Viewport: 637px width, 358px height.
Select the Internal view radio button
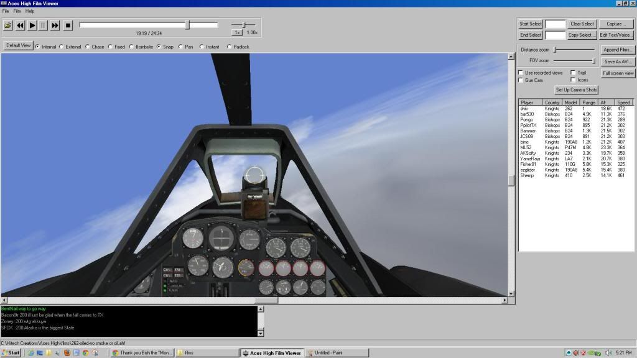(38, 47)
